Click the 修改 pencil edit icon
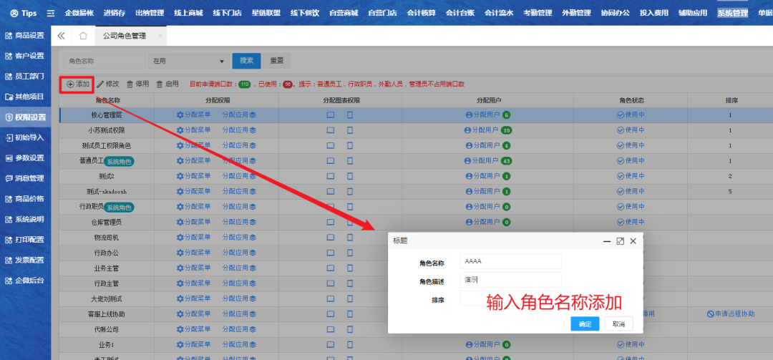Screen dimensions: 773x360 coord(100,84)
